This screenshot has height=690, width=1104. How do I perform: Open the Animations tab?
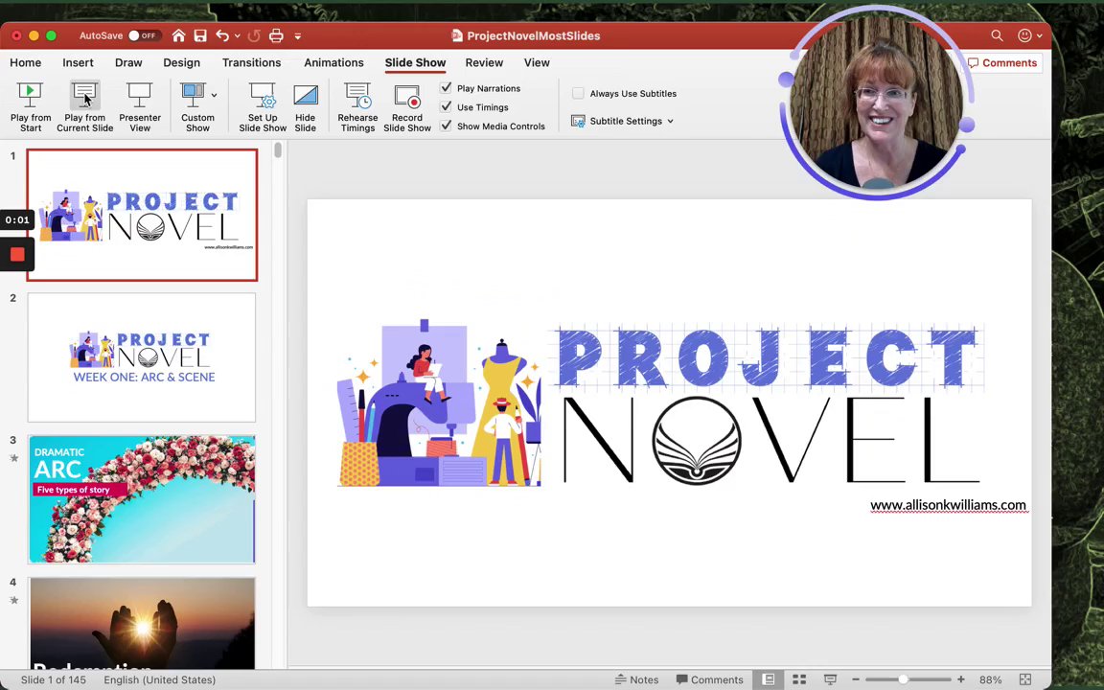coord(333,62)
